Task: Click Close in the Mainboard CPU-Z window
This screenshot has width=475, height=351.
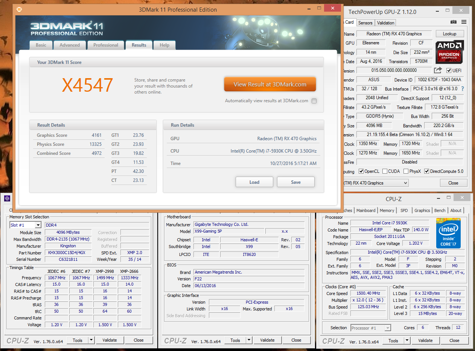Action: tap(296, 340)
